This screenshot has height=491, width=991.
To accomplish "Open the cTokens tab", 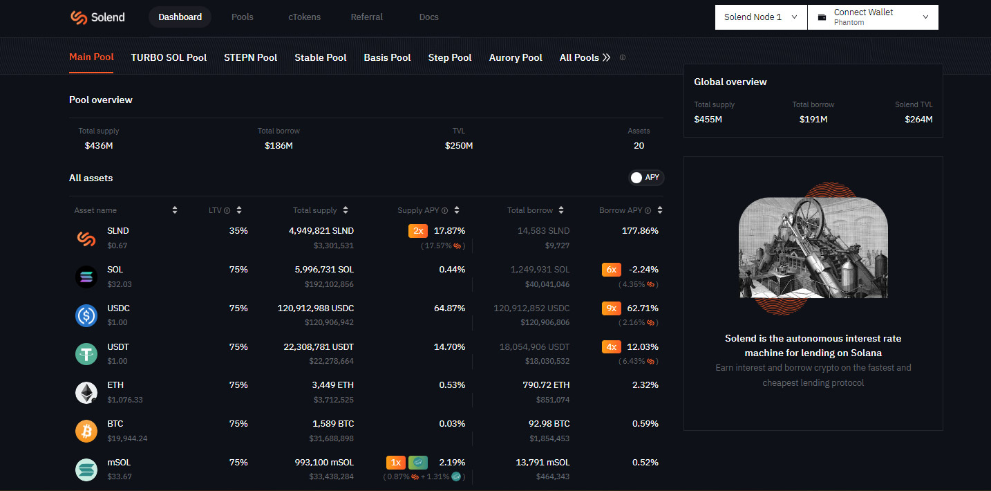I will [x=305, y=17].
